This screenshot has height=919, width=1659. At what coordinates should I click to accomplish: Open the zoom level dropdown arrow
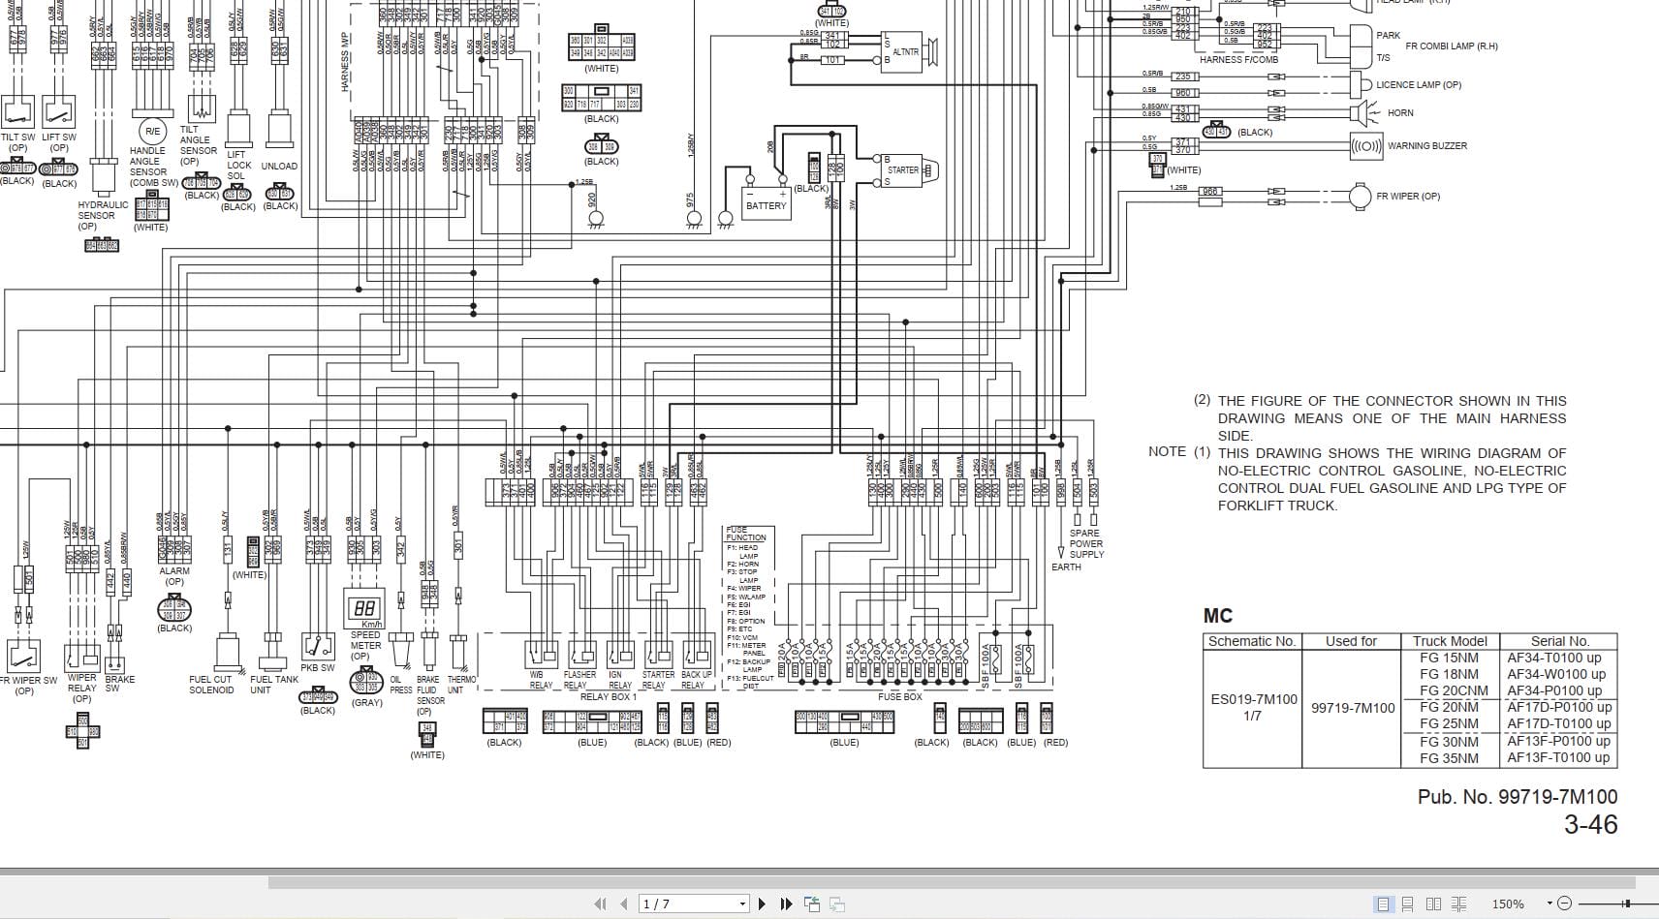click(1550, 904)
